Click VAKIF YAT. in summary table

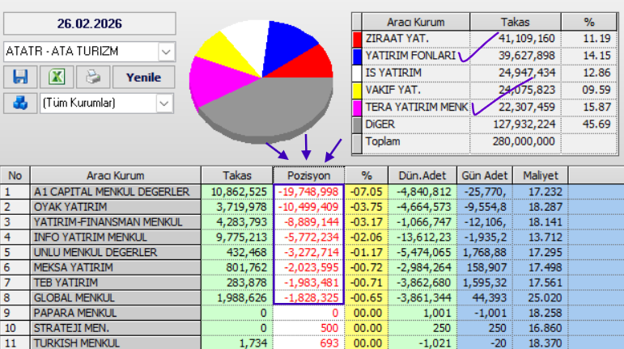tap(393, 90)
